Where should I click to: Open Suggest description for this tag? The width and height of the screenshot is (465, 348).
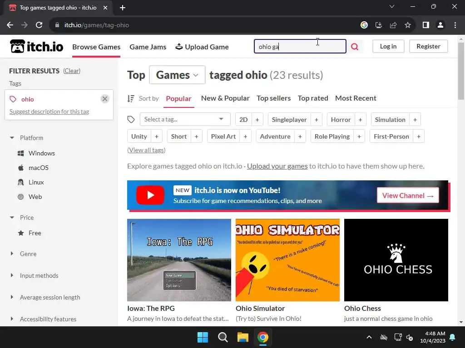click(49, 111)
